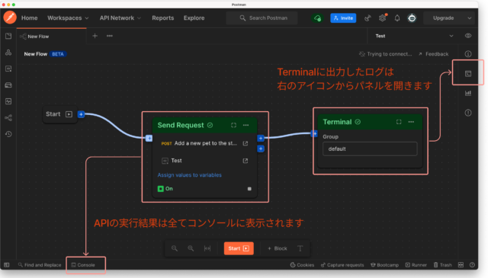Open the Monitors sidebar icon
The image size is (488, 278).
pos(8,101)
